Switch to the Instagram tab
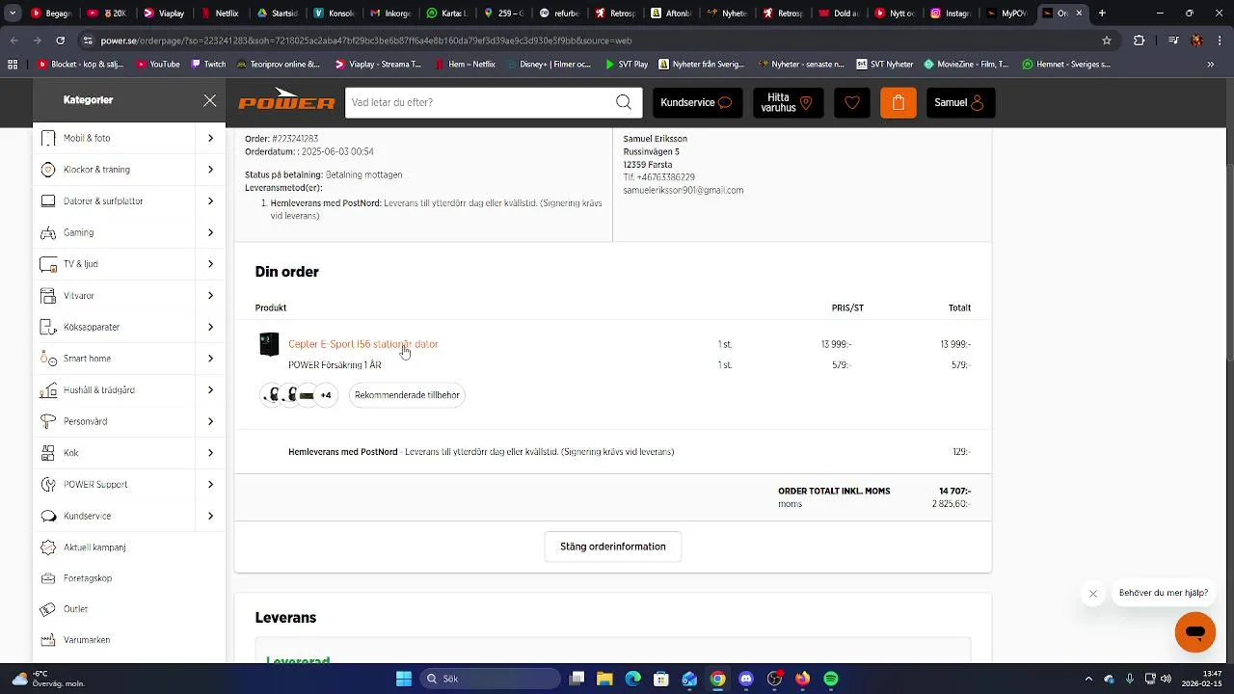1234x694 pixels. (950, 13)
